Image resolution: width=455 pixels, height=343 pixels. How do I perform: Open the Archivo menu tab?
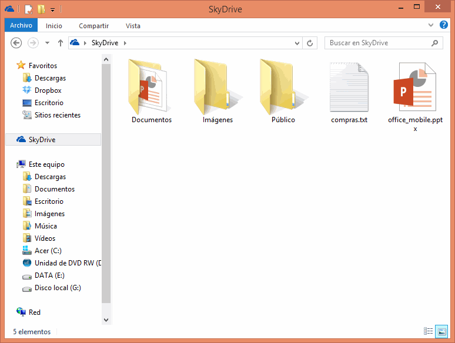(21, 25)
